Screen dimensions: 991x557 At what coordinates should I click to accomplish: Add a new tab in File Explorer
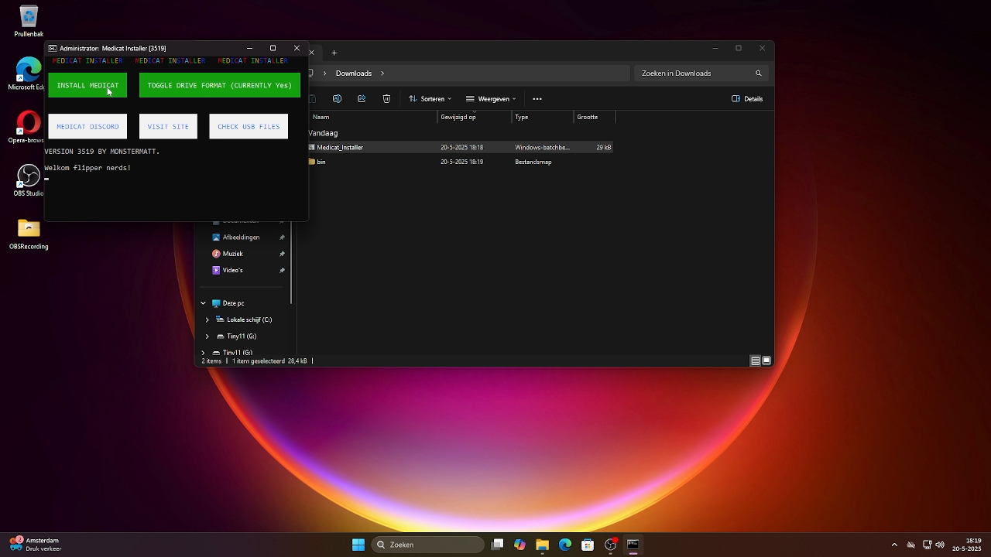click(x=334, y=53)
